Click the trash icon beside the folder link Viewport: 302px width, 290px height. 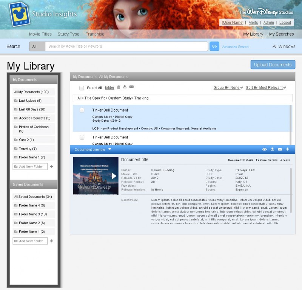[x=119, y=87]
